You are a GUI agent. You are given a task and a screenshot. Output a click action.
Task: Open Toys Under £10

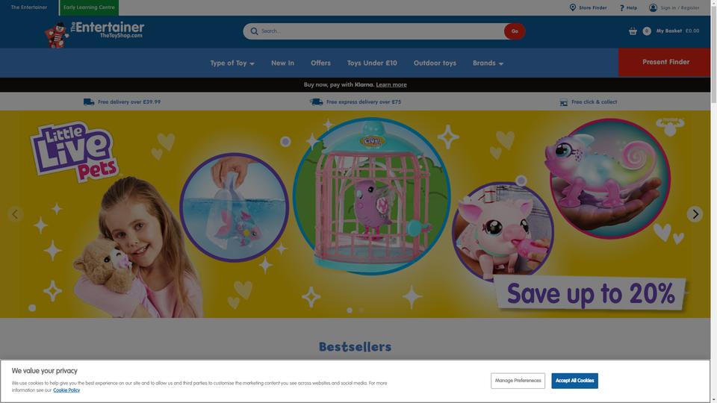(x=372, y=63)
